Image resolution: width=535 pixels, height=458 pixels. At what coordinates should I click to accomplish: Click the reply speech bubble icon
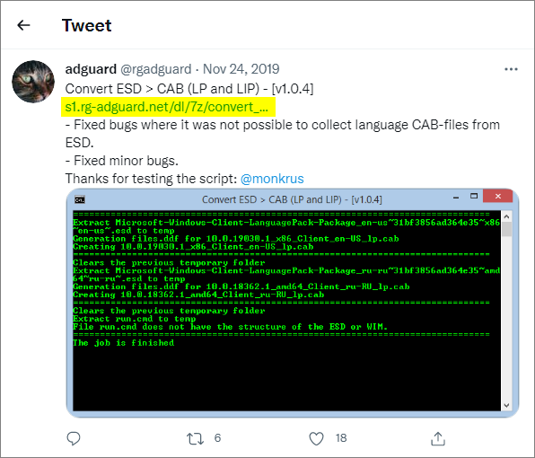tap(74, 438)
